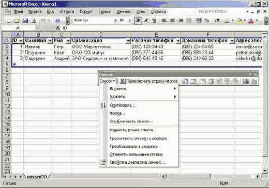
Task: Open the Данные menu
Action: [x=124, y=12]
